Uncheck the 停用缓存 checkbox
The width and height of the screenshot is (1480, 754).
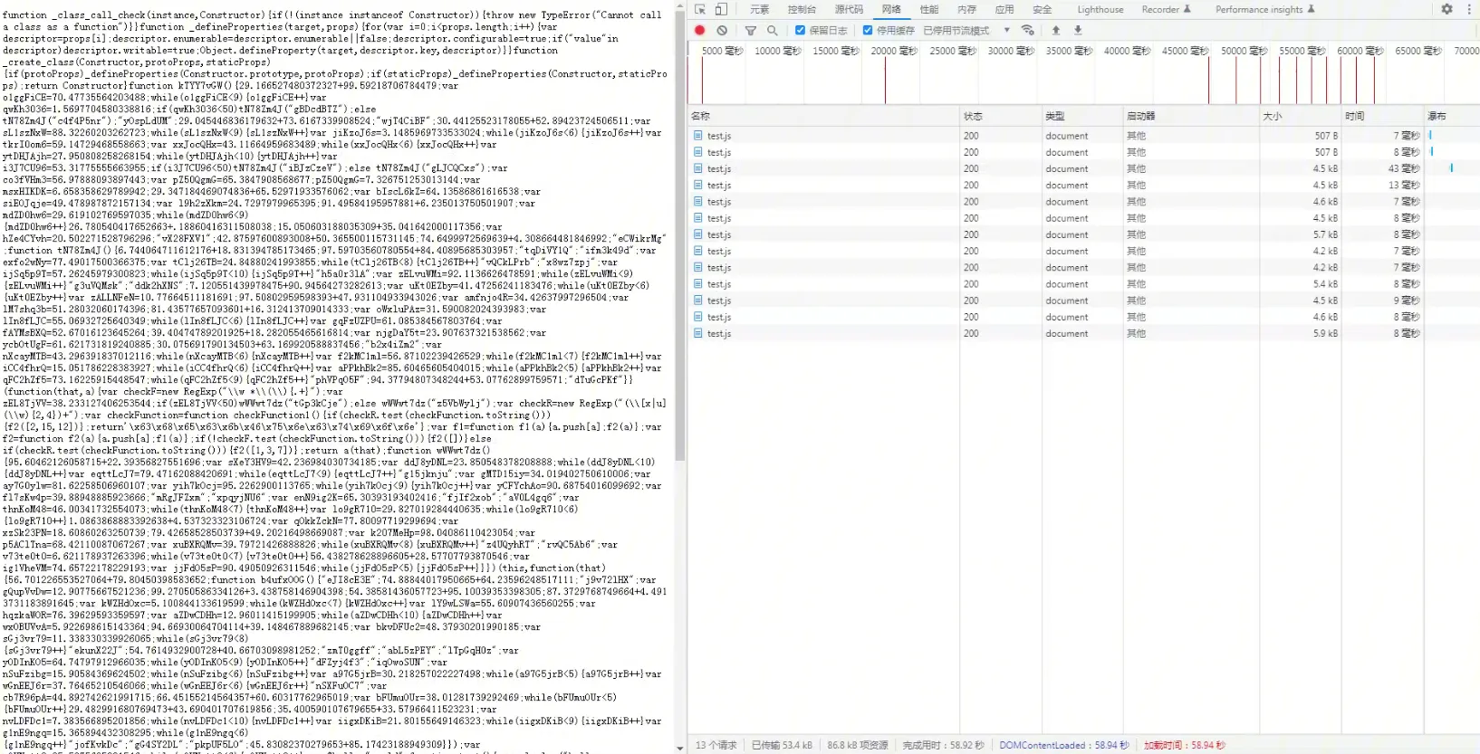click(x=868, y=30)
